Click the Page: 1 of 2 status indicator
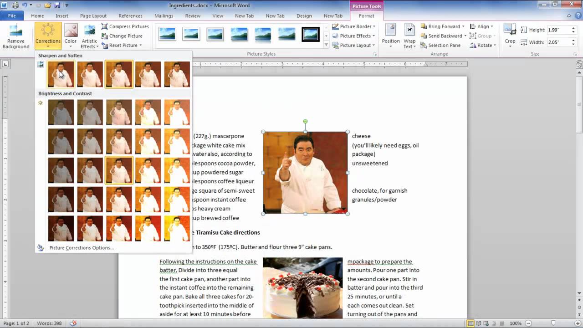 (16, 323)
